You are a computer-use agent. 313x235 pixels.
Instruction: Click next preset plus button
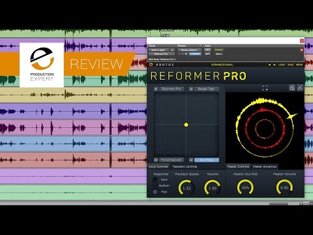pos(183,54)
